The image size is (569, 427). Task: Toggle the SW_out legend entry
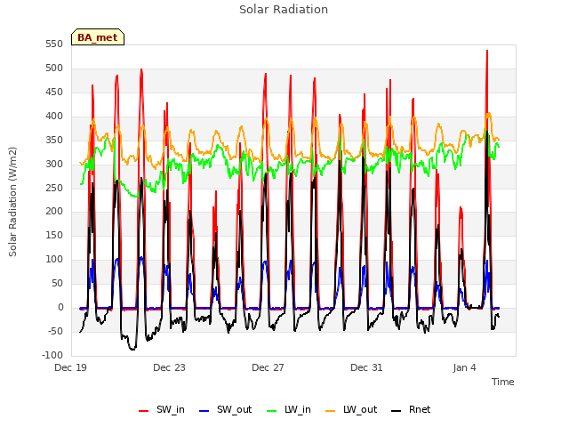tap(225, 409)
